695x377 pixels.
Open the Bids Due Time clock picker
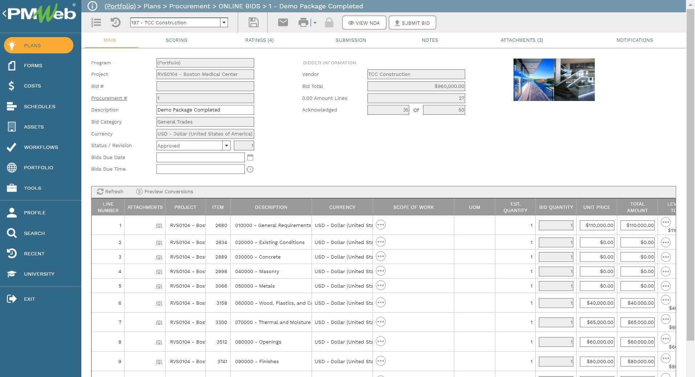250,169
